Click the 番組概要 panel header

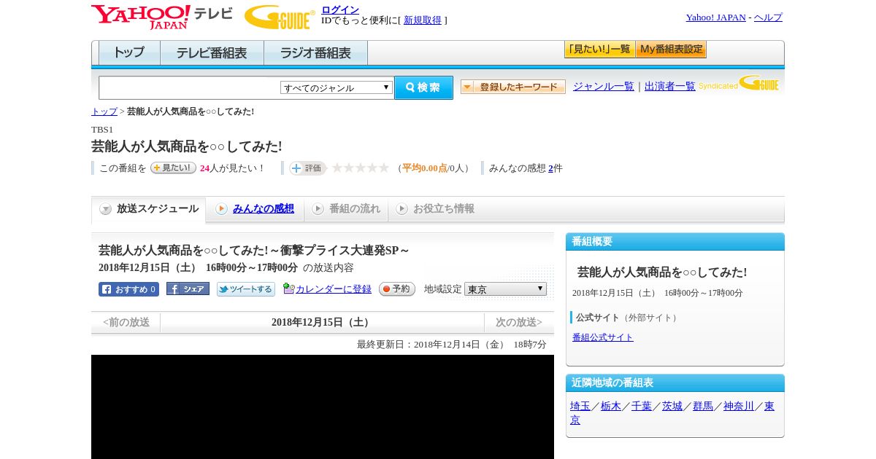click(675, 241)
